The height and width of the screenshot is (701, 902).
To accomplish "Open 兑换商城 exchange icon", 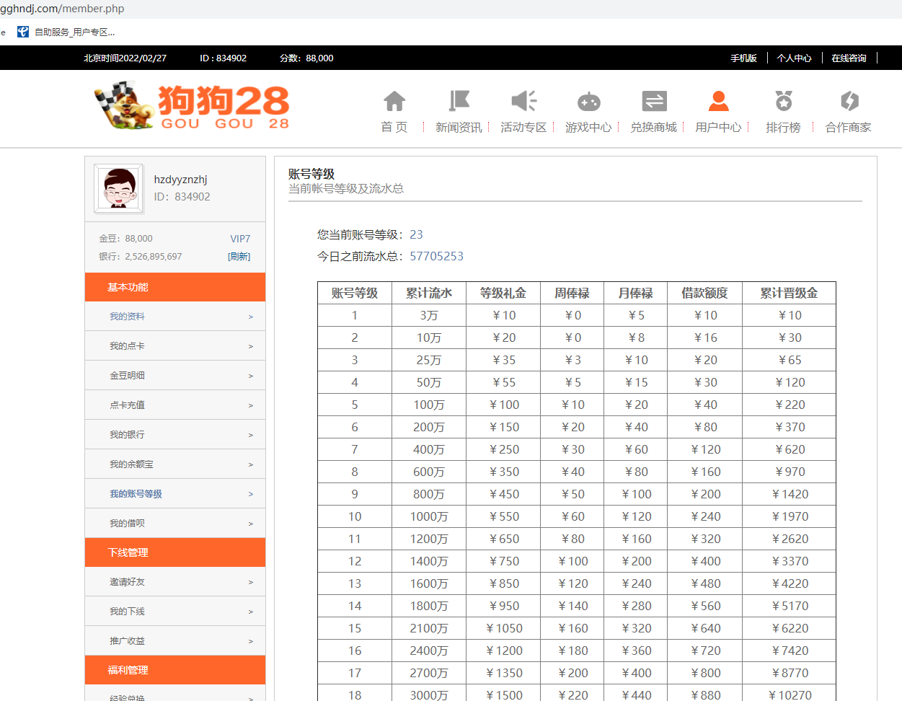I will point(654,101).
